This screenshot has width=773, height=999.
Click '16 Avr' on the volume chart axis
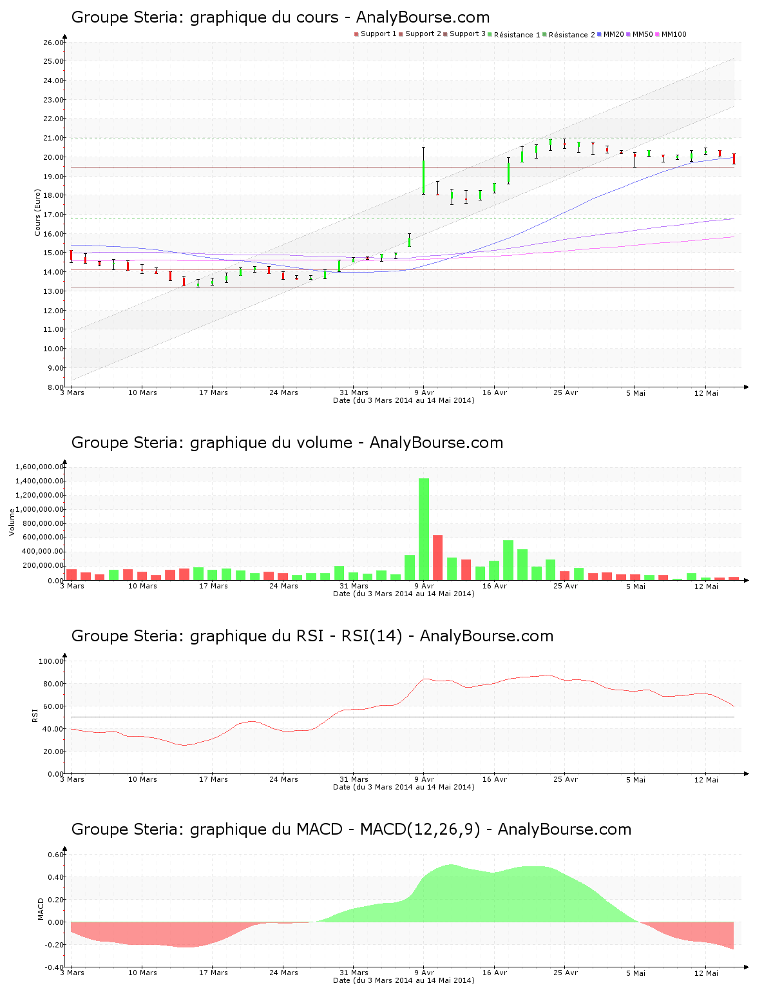coord(495,586)
